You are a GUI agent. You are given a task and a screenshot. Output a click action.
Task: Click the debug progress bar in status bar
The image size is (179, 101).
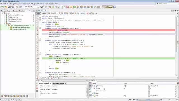coord(149,100)
